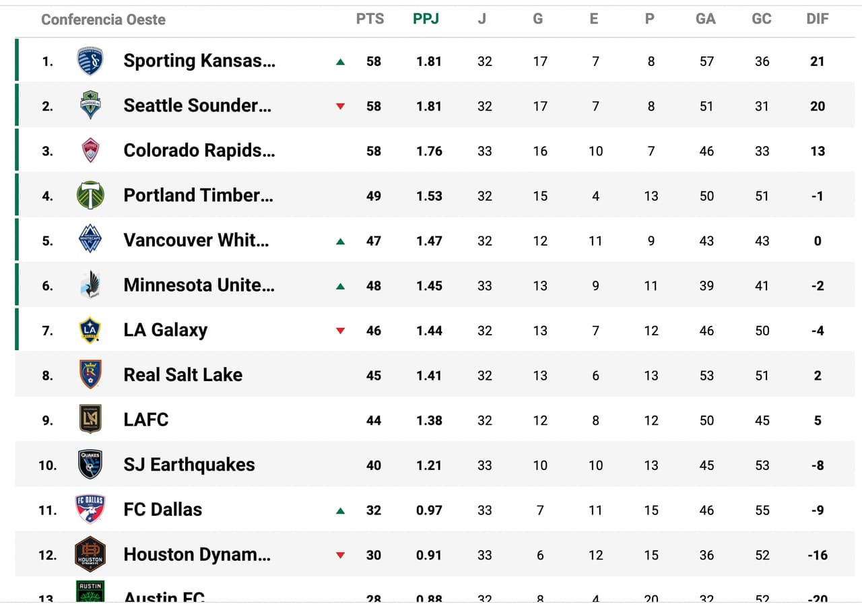Screen dimensions: 862x606
Task: Open the LA Galaxy team link
Action: (x=166, y=330)
